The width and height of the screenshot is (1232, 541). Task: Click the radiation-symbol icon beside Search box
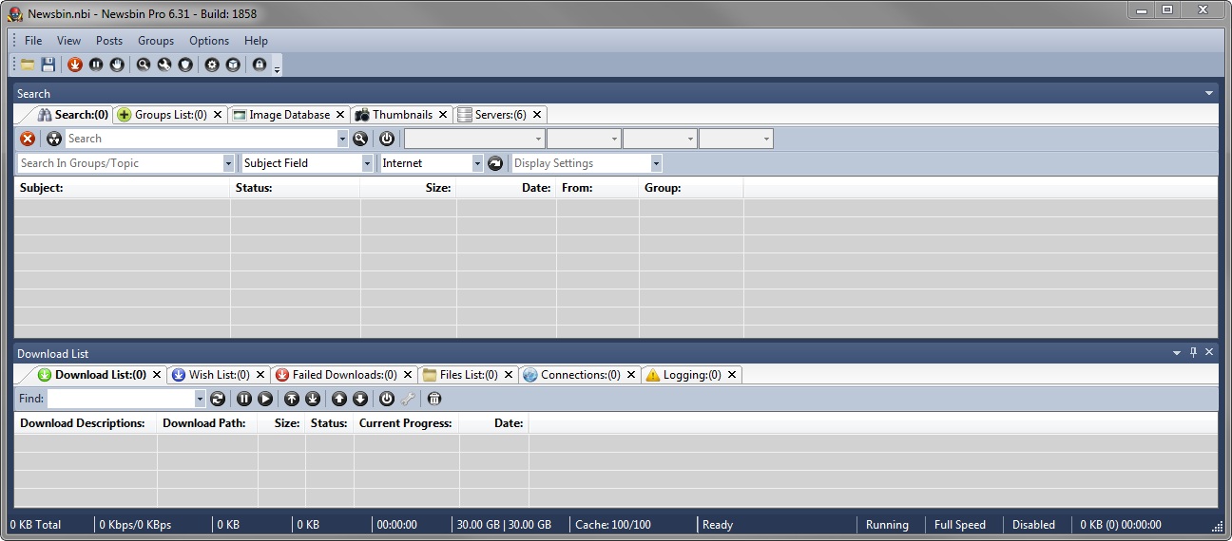click(54, 139)
